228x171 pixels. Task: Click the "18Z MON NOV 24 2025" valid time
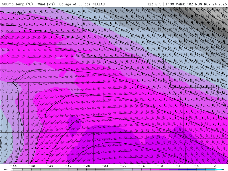(x=207, y=4)
